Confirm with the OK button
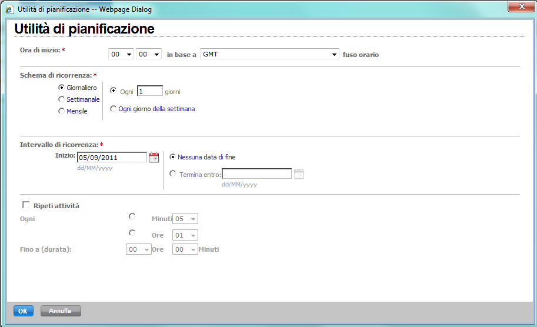Image resolution: width=537 pixels, height=327 pixels. click(x=24, y=311)
